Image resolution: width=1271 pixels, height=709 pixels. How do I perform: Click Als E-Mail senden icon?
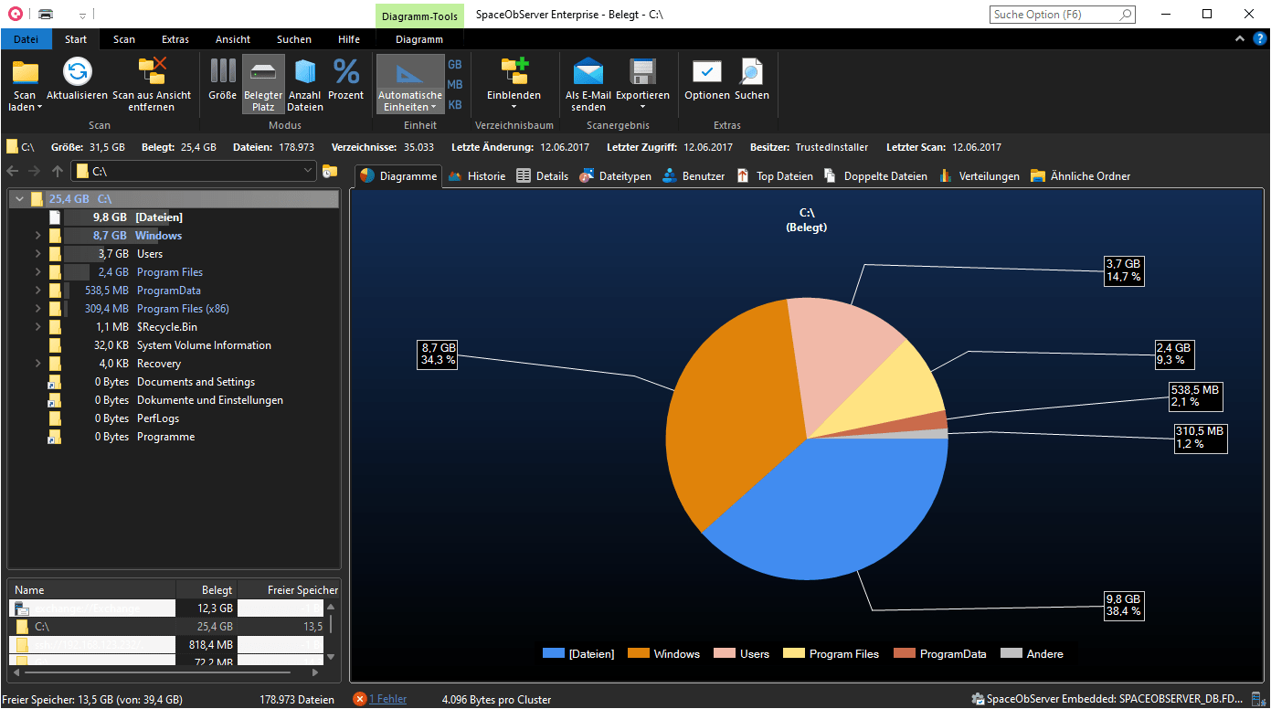[x=588, y=72]
